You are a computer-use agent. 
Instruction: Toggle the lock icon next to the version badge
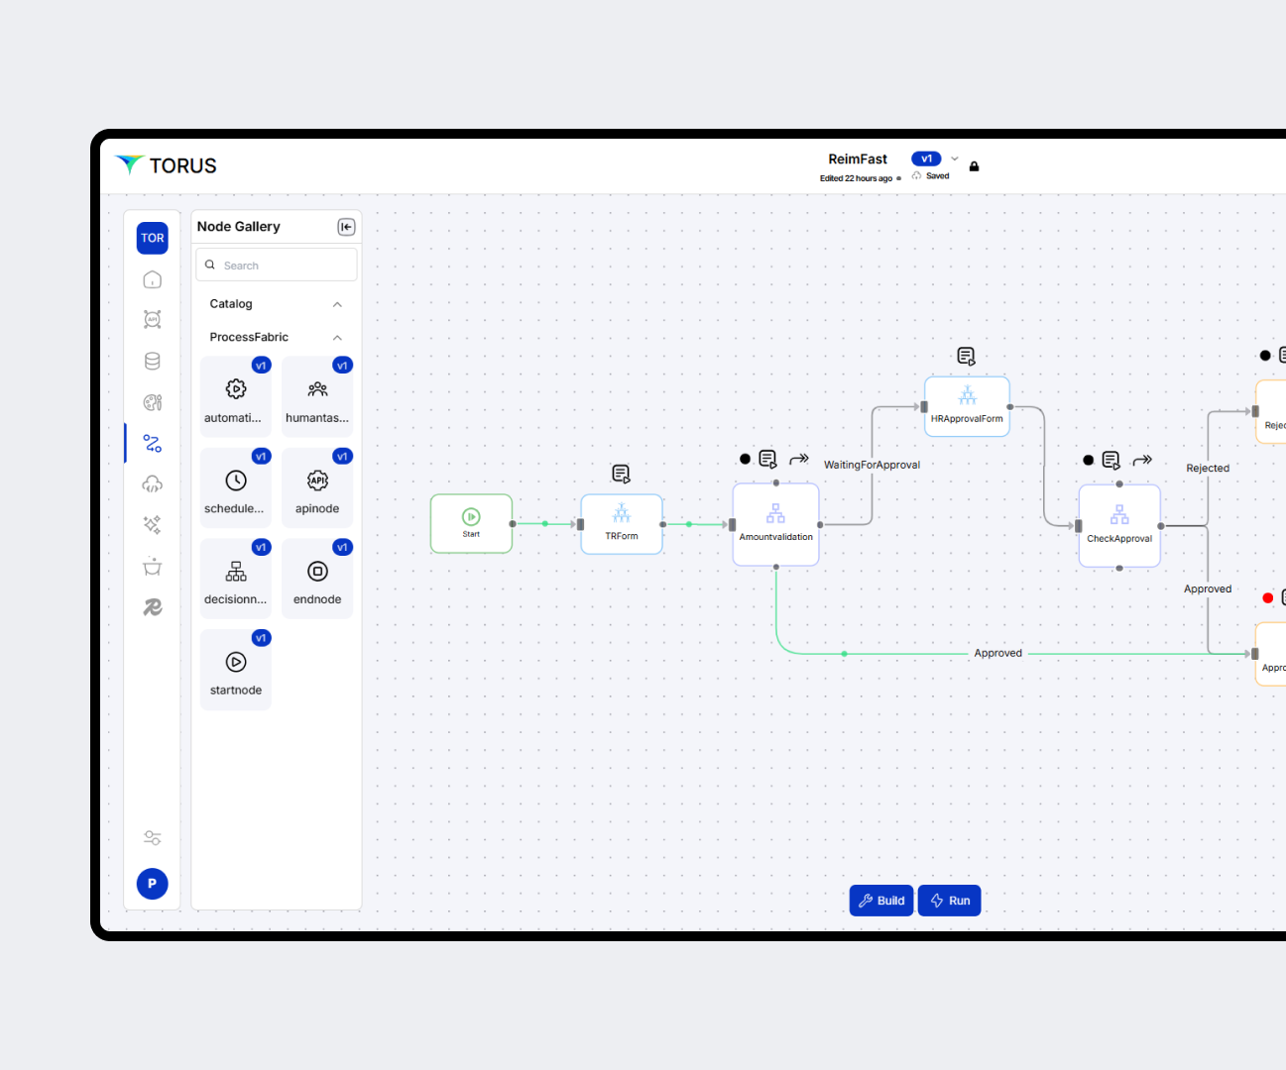click(974, 165)
